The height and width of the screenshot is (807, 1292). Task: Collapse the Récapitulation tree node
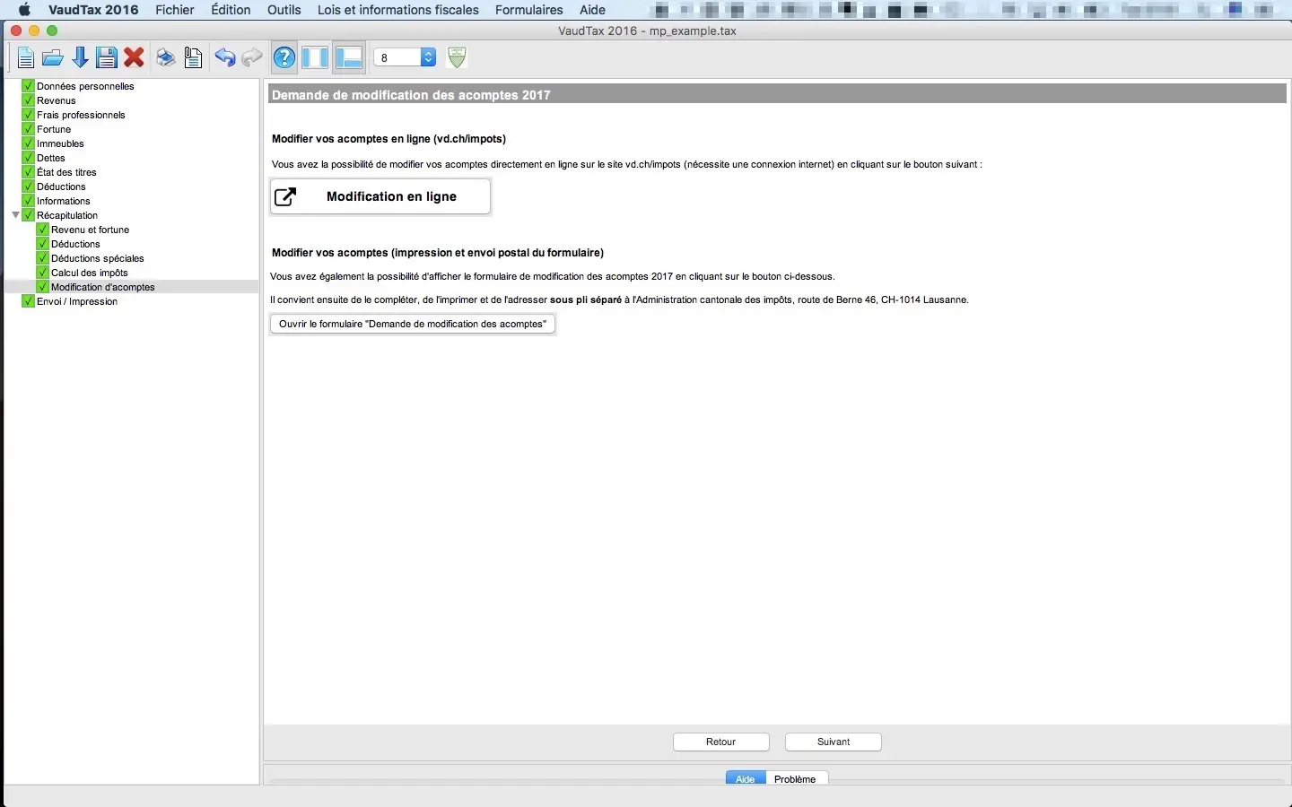(15, 215)
